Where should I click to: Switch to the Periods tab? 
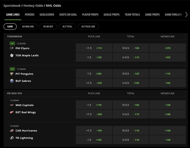click(30, 15)
